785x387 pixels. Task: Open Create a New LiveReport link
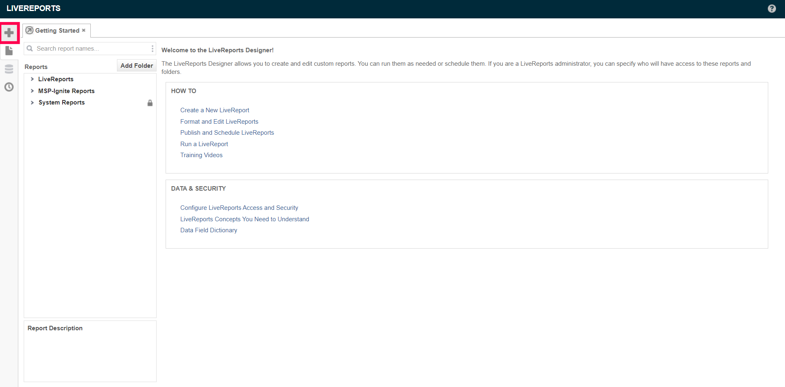tap(215, 110)
